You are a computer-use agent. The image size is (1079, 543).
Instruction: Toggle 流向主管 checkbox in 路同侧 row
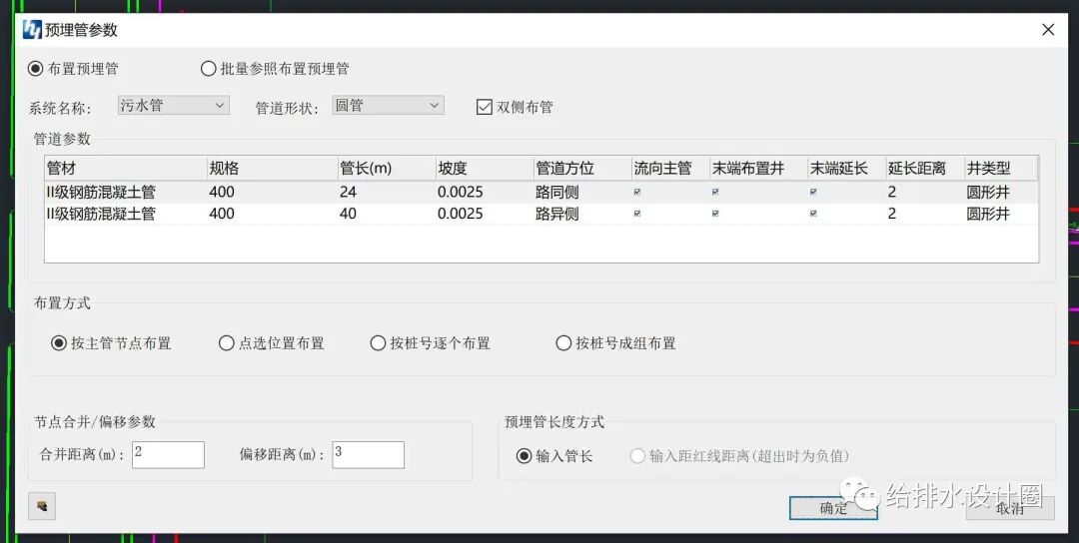[x=637, y=193]
